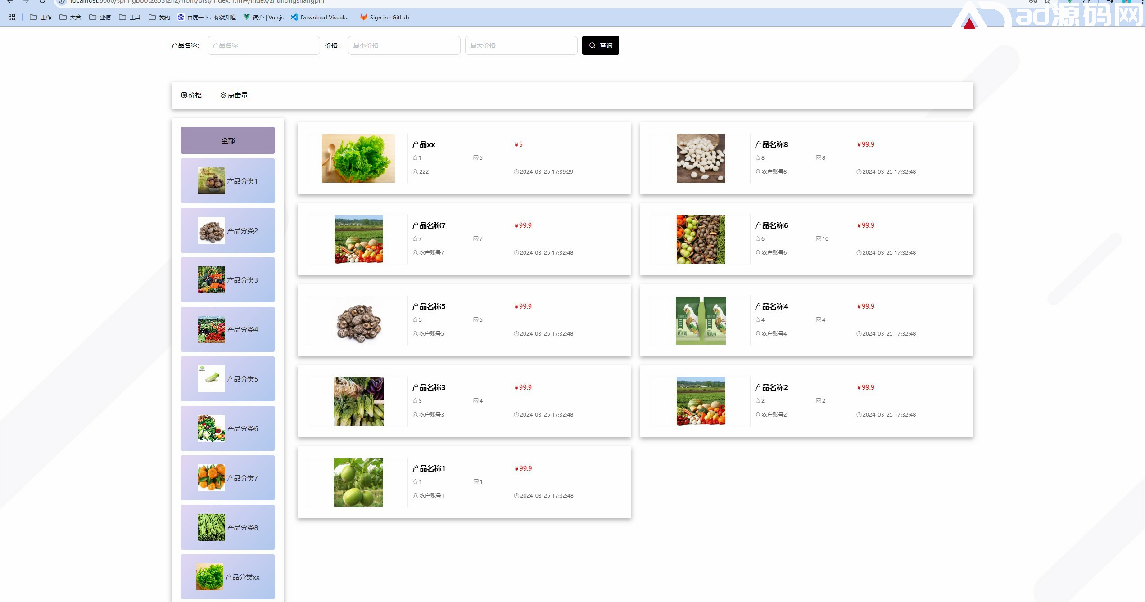Click the star icon on 产品名称8
The image size is (1145, 602).
tap(758, 158)
